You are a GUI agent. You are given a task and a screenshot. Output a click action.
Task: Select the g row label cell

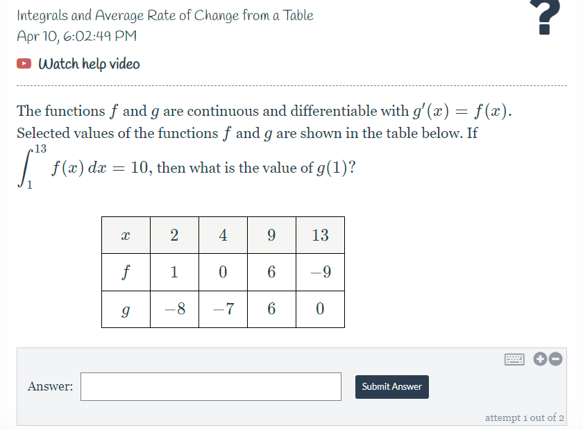tap(126, 309)
